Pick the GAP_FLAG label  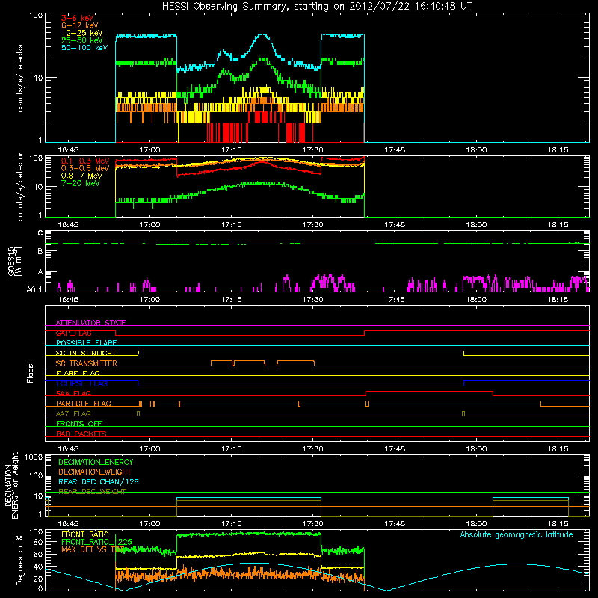pos(73,333)
